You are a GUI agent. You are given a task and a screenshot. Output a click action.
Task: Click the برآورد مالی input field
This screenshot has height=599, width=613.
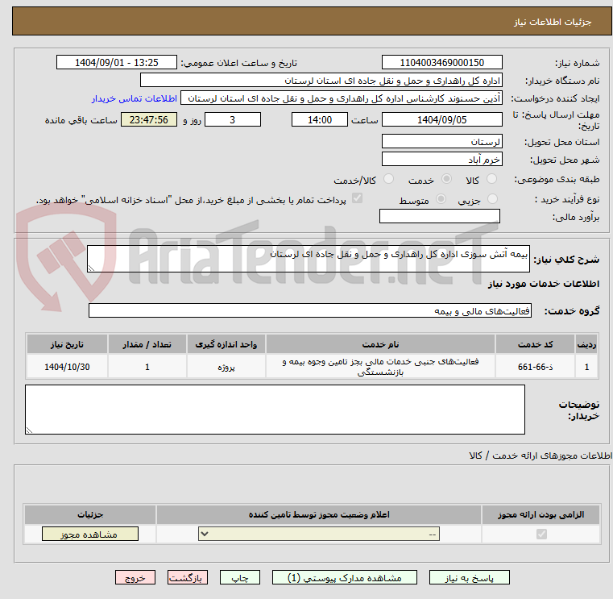440,216
